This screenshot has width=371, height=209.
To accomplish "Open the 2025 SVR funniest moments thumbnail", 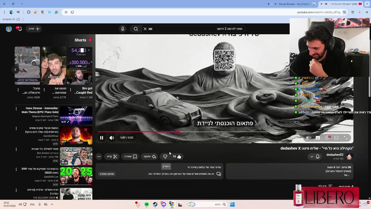I will (x=76, y=176).
